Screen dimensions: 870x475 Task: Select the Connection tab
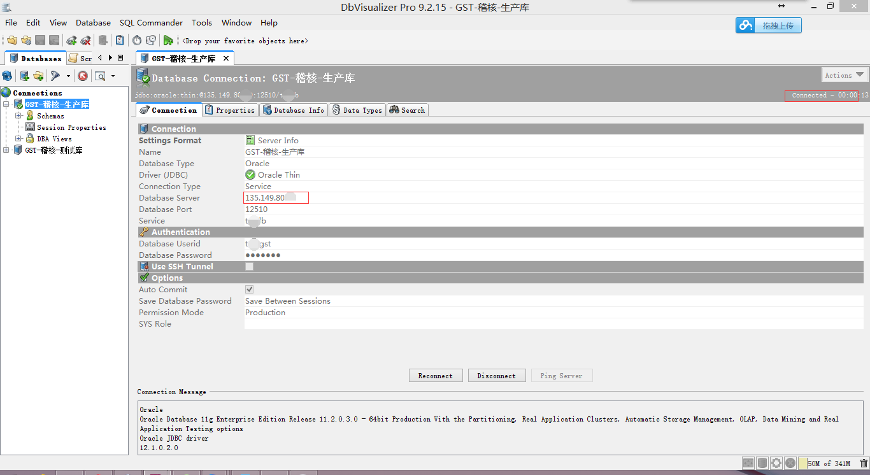169,110
